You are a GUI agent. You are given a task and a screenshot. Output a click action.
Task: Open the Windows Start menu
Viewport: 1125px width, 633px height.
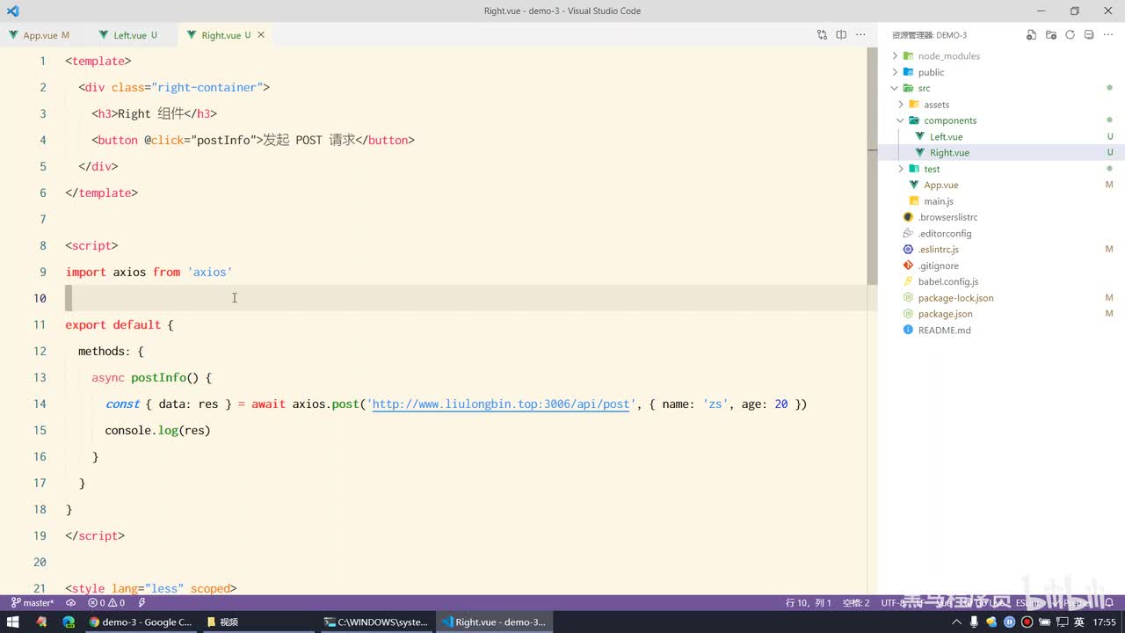(x=13, y=622)
